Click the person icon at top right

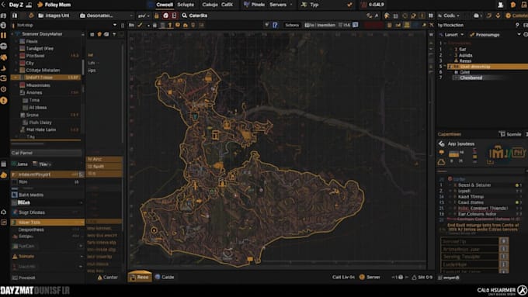[500, 5]
